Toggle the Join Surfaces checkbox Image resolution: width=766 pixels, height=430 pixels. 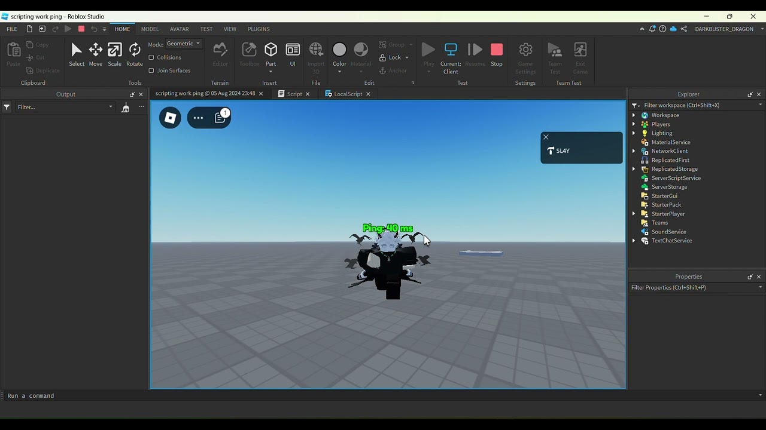(151, 70)
